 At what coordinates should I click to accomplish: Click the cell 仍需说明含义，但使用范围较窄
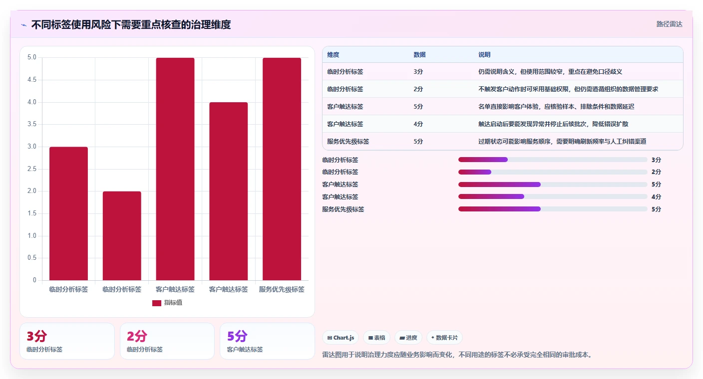pyautogui.click(x=550, y=72)
